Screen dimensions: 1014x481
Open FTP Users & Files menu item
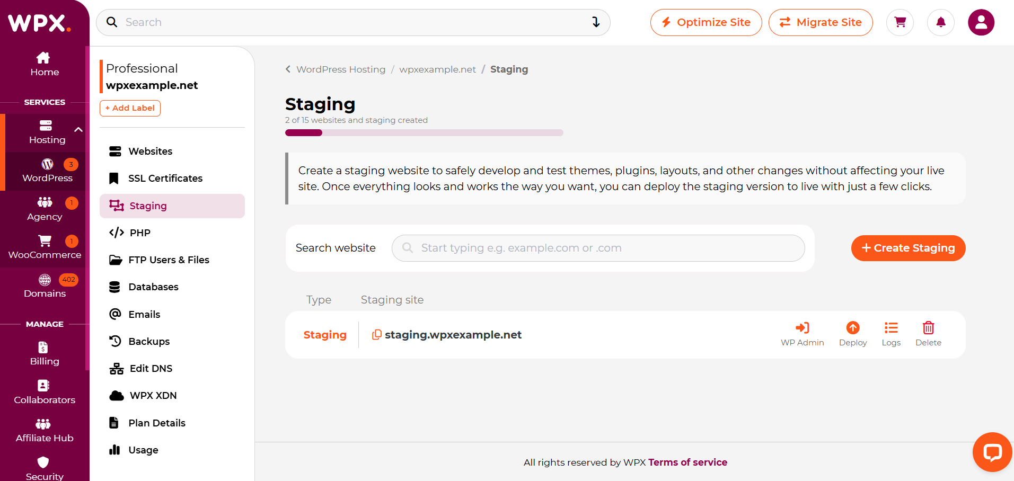pos(172,260)
